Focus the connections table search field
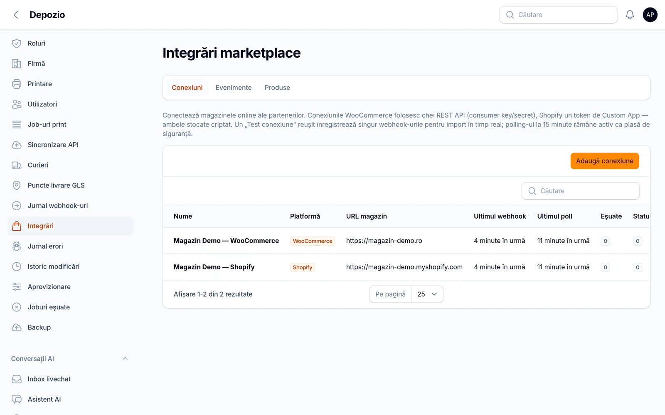Viewport: 665px width, 415px height. pyautogui.click(x=580, y=191)
